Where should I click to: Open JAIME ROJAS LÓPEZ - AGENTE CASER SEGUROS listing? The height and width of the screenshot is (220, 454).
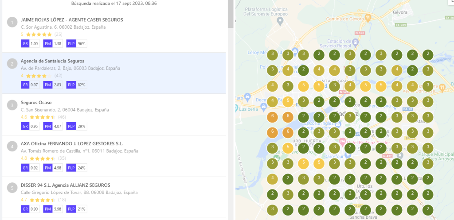click(72, 20)
